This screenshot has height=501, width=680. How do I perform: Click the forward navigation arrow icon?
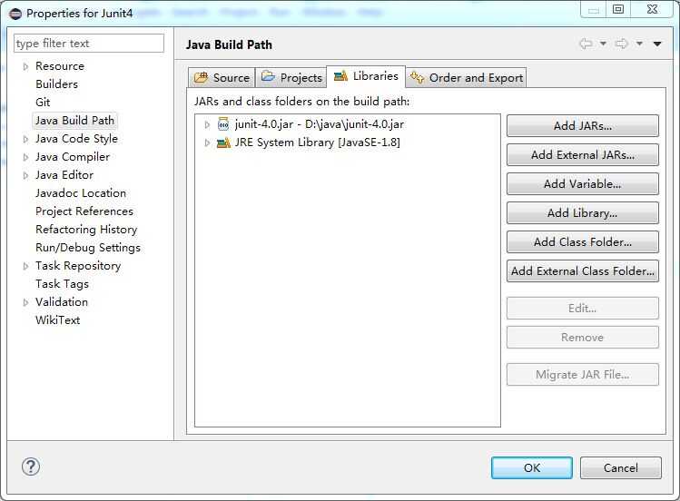click(x=622, y=44)
